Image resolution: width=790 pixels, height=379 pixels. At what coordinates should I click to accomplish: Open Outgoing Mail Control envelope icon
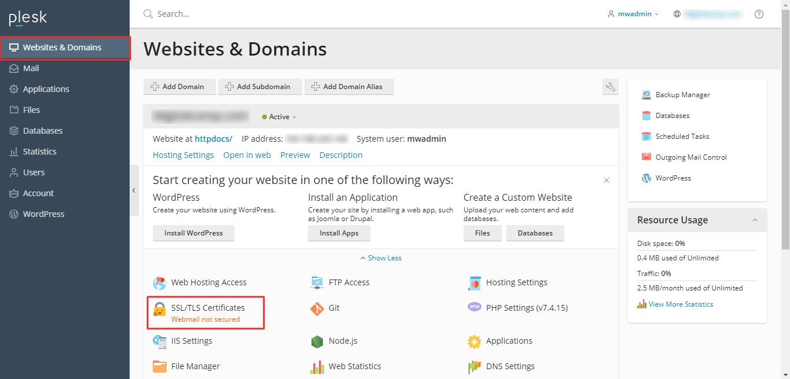[646, 157]
